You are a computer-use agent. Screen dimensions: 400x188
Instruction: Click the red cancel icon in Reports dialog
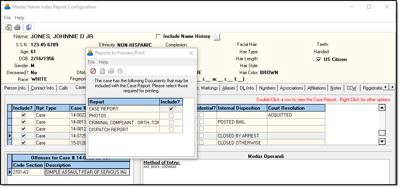tap(93, 71)
